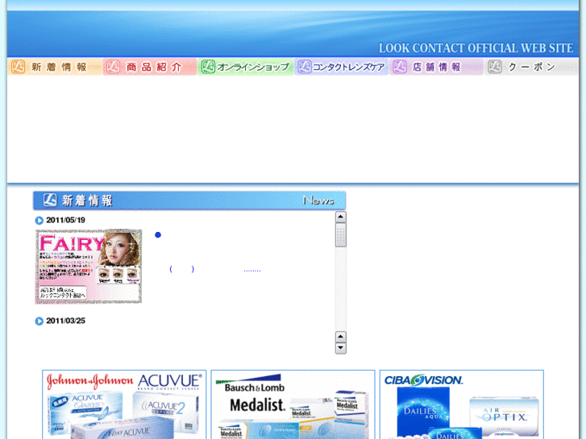Viewport: 586px width, 439px height.
Task: Click the news scrollbar thumb handle
Action: click(x=340, y=235)
